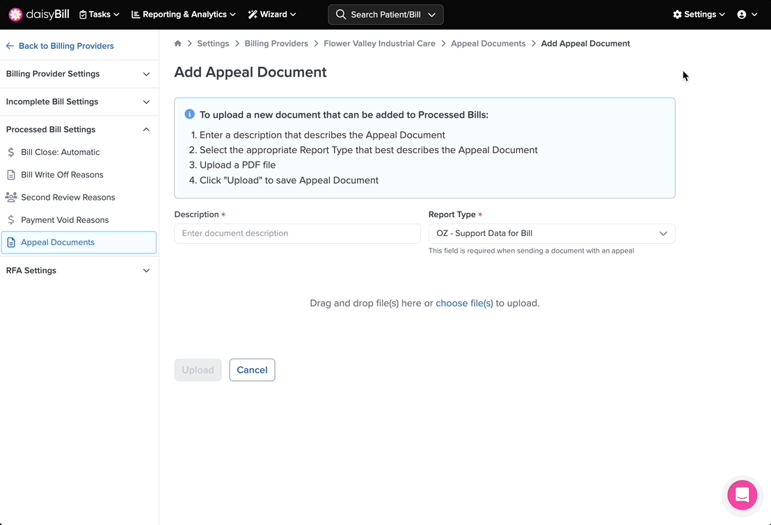Open the Report Type dropdown
The height and width of the screenshot is (525, 771).
(x=551, y=233)
